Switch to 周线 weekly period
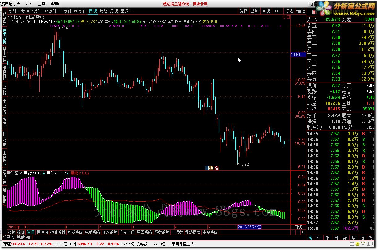 (x=103, y=11)
